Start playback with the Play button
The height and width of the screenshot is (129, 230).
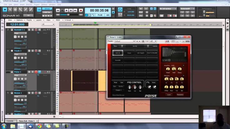pos(67,10)
